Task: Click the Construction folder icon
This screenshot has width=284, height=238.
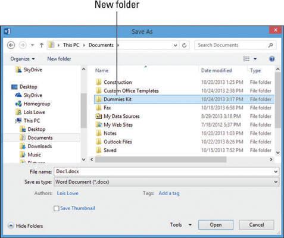Action: pyautogui.click(x=99, y=82)
